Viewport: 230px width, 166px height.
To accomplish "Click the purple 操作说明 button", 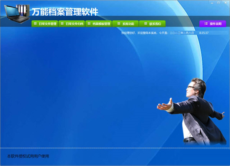I will point(213,24).
